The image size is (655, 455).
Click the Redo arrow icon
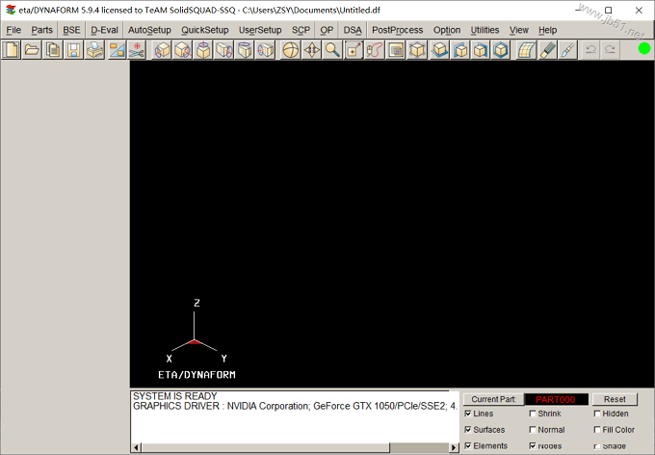tap(610, 50)
